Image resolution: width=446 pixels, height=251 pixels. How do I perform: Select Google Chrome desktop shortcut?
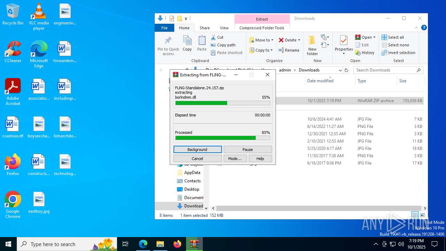[13, 205]
